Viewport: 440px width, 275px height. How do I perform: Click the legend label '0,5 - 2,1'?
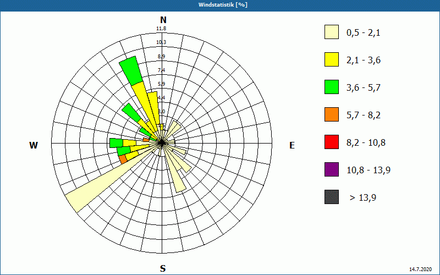click(x=364, y=33)
